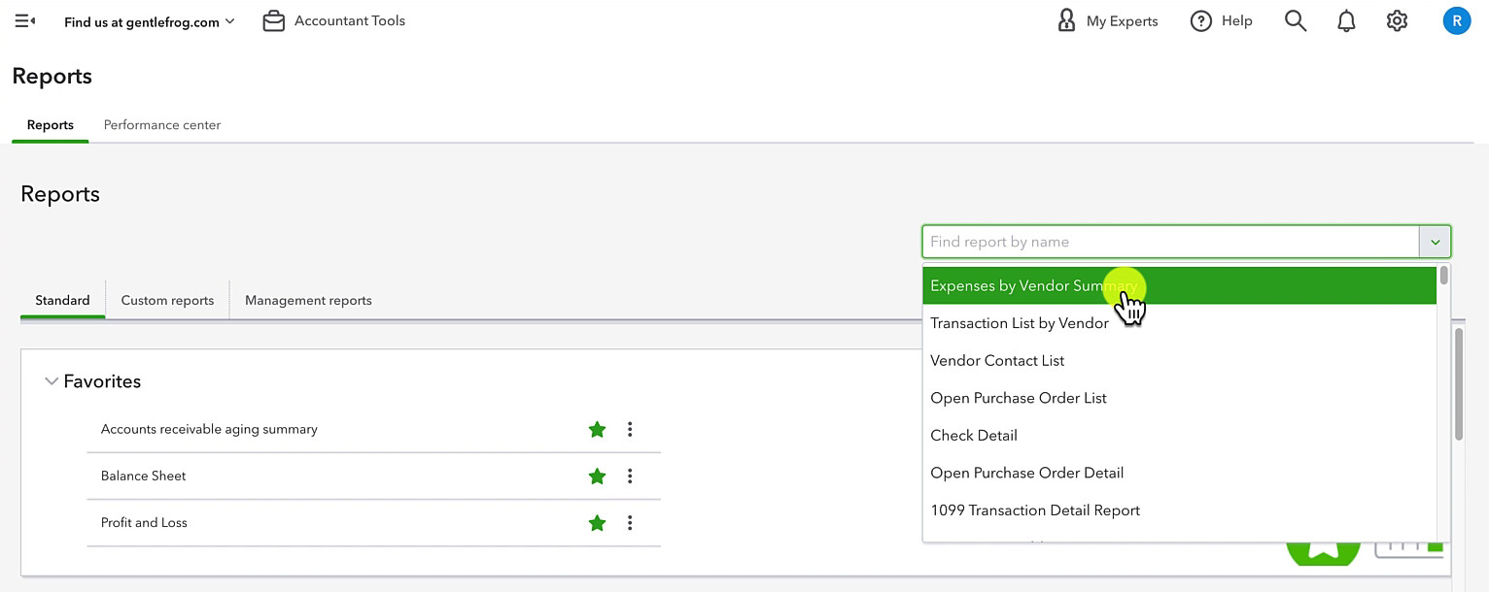Switch to the Reports tab
The width and height of the screenshot is (1489, 592).
(x=51, y=125)
